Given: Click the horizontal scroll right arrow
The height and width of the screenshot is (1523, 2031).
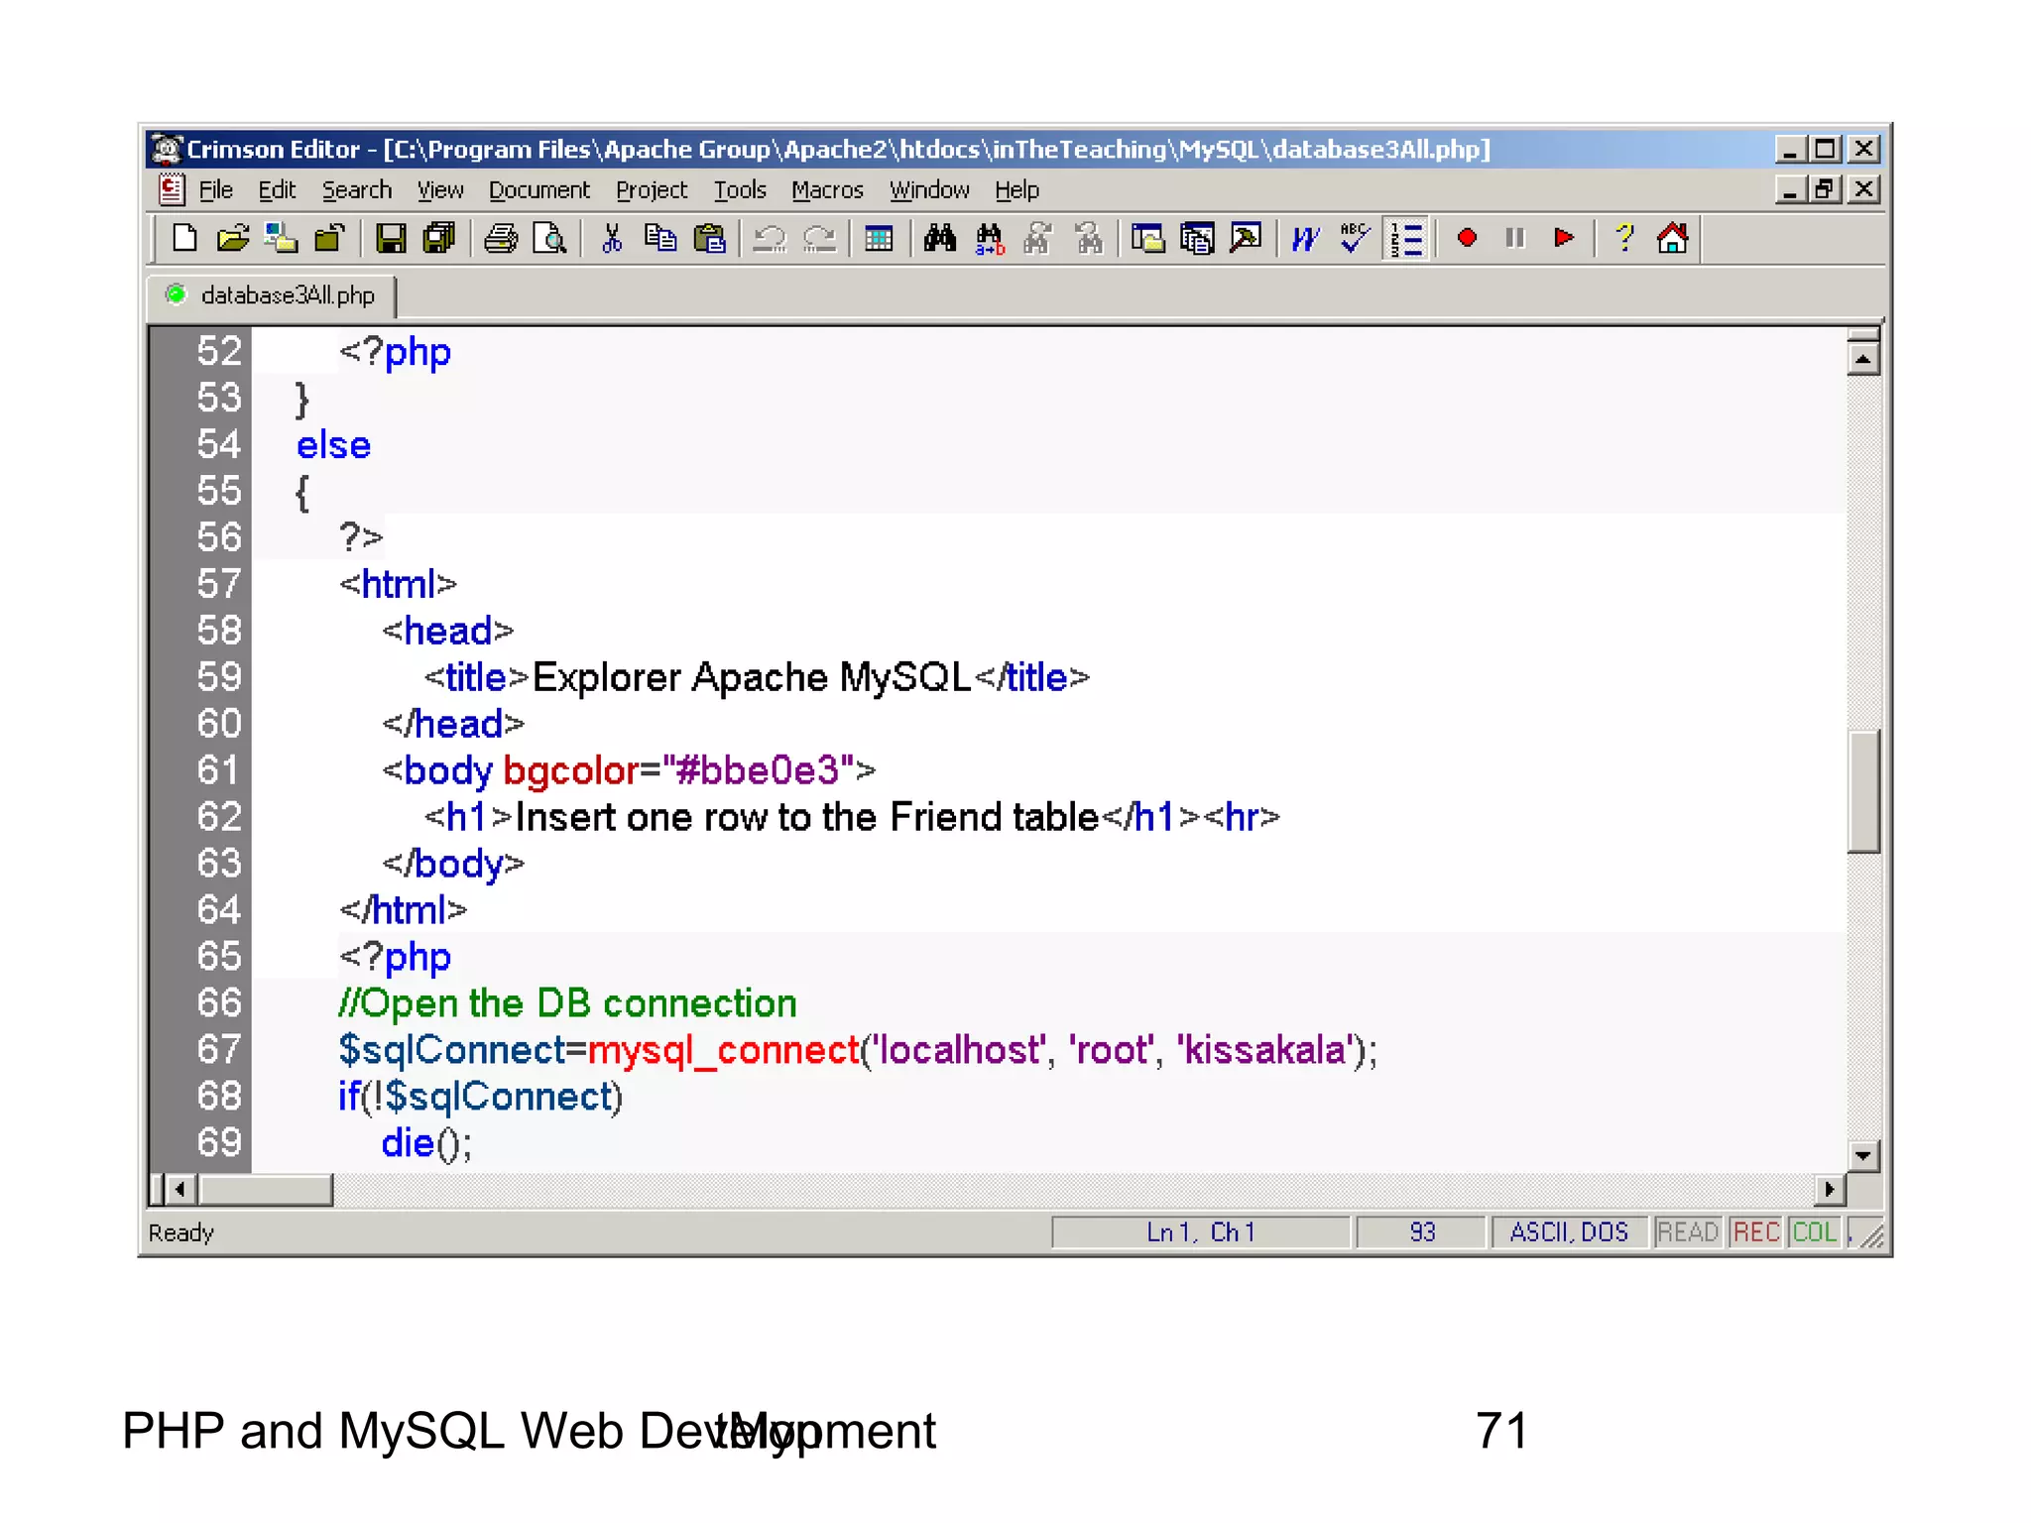Looking at the screenshot, I should coord(1829,1189).
